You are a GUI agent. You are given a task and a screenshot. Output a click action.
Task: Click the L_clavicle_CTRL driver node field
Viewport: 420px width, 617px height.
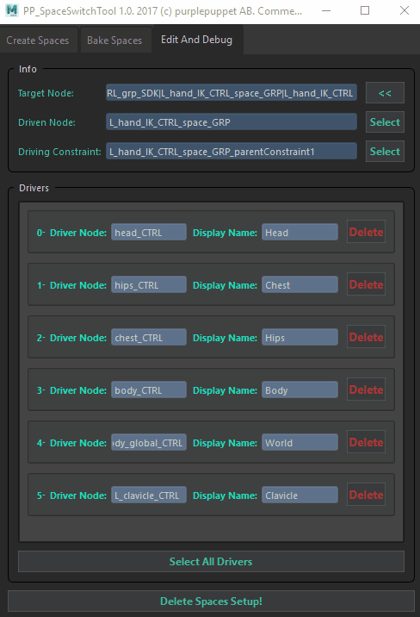point(149,495)
